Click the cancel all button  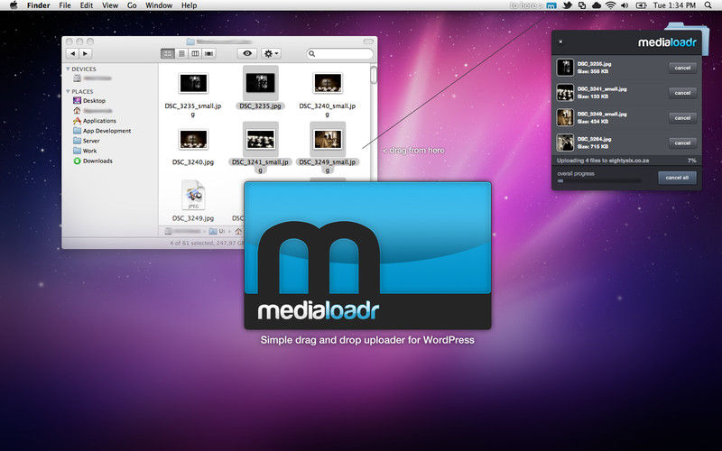coord(677,178)
